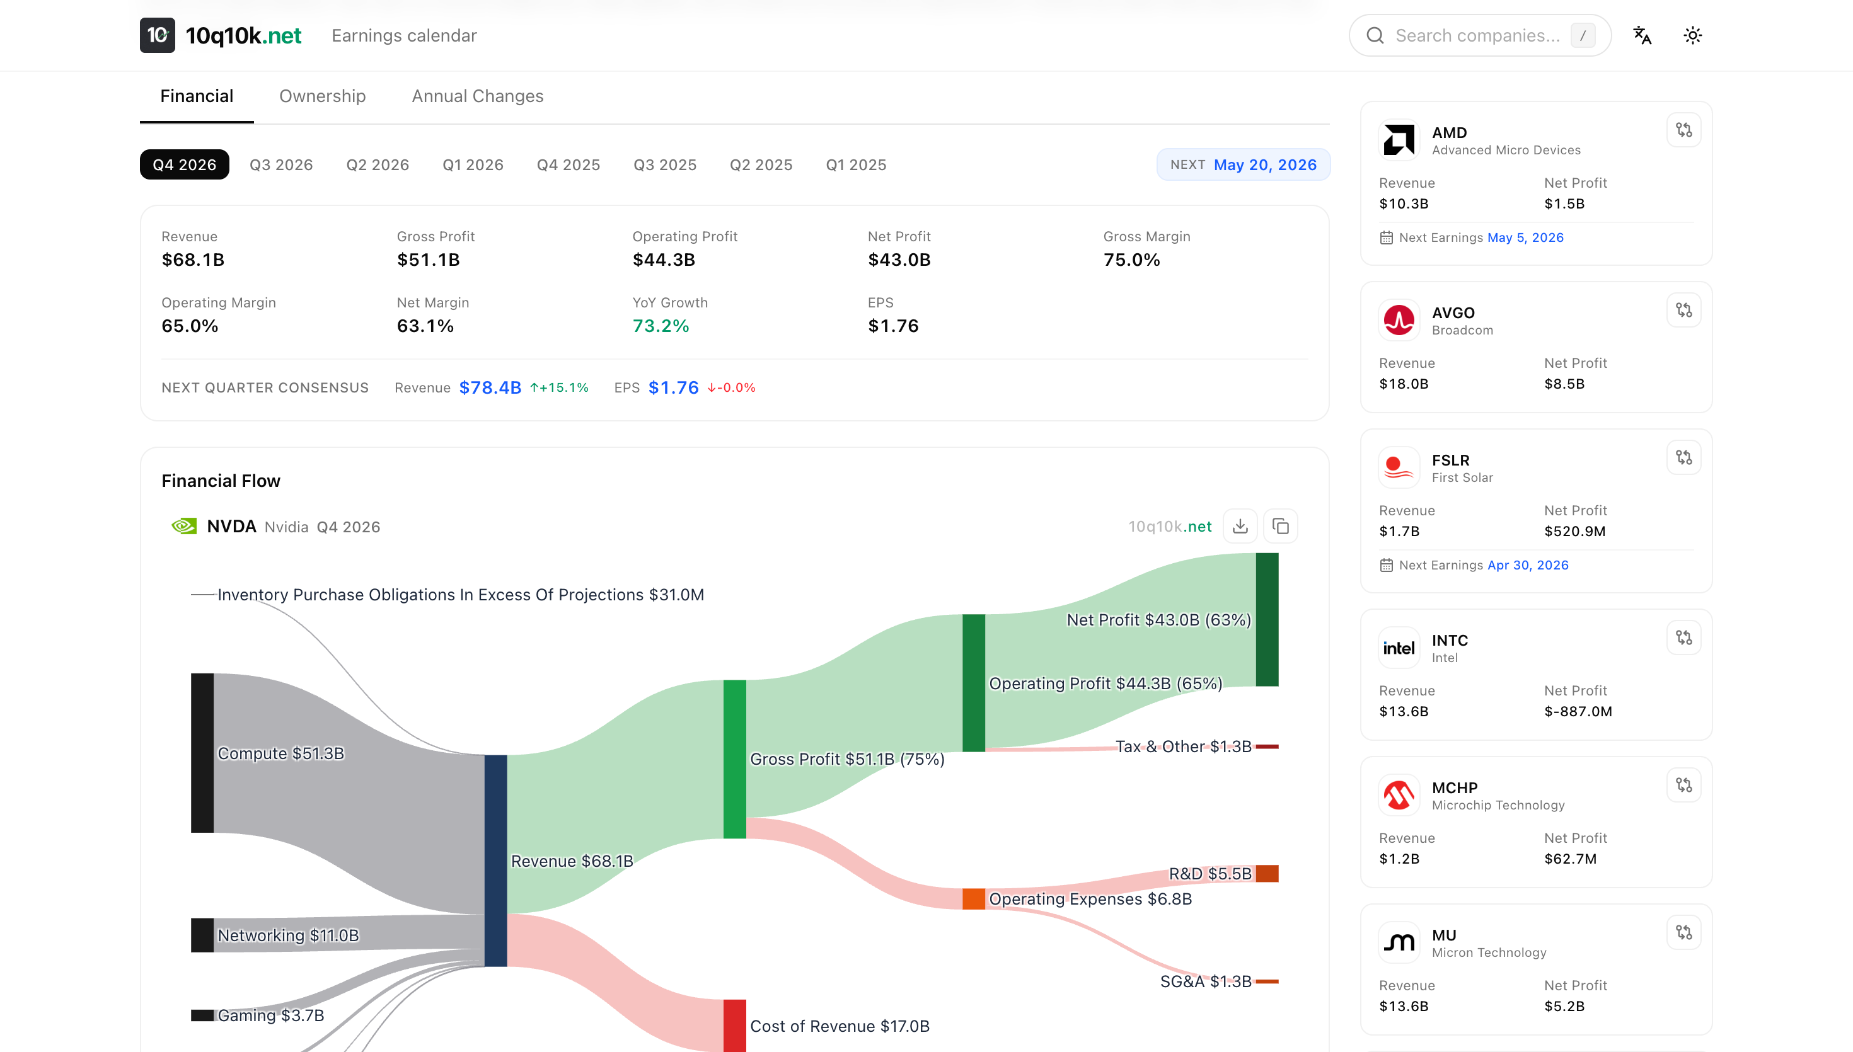Toggle the light/dark theme sun icon
Image resolution: width=1853 pixels, height=1052 pixels.
click(x=1692, y=35)
